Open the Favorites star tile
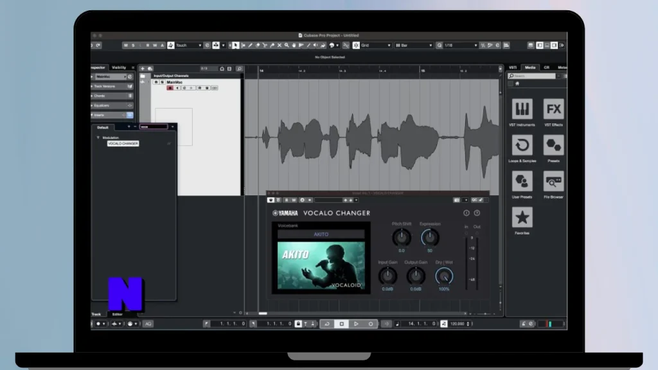 click(x=522, y=217)
